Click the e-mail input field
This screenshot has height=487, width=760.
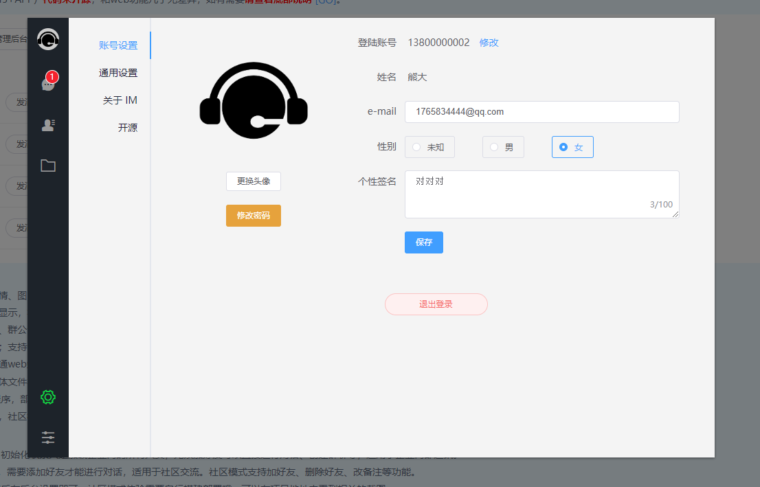point(541,112)
